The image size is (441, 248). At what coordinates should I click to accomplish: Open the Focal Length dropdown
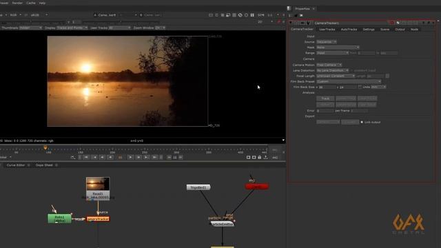(336, 76)
